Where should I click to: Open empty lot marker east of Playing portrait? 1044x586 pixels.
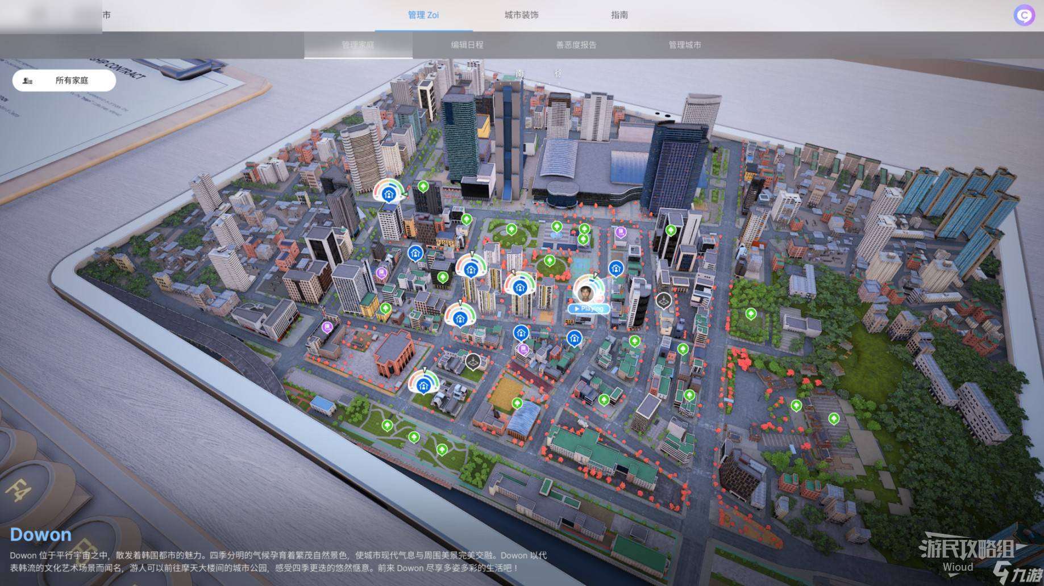pos(664,300)
